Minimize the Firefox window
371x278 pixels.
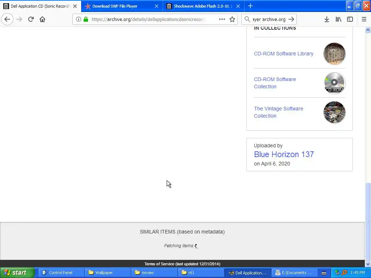pos(350,6)
